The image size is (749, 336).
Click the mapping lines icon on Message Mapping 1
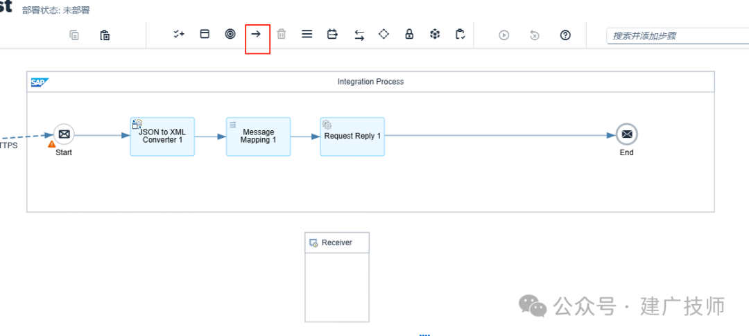[232, 125]
